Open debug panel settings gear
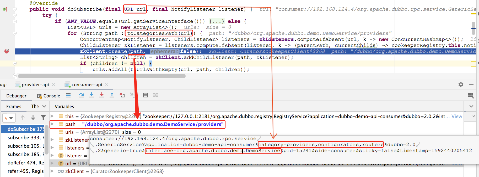The height and width of the screenshot is (177, 479). [x=461, y=84]
